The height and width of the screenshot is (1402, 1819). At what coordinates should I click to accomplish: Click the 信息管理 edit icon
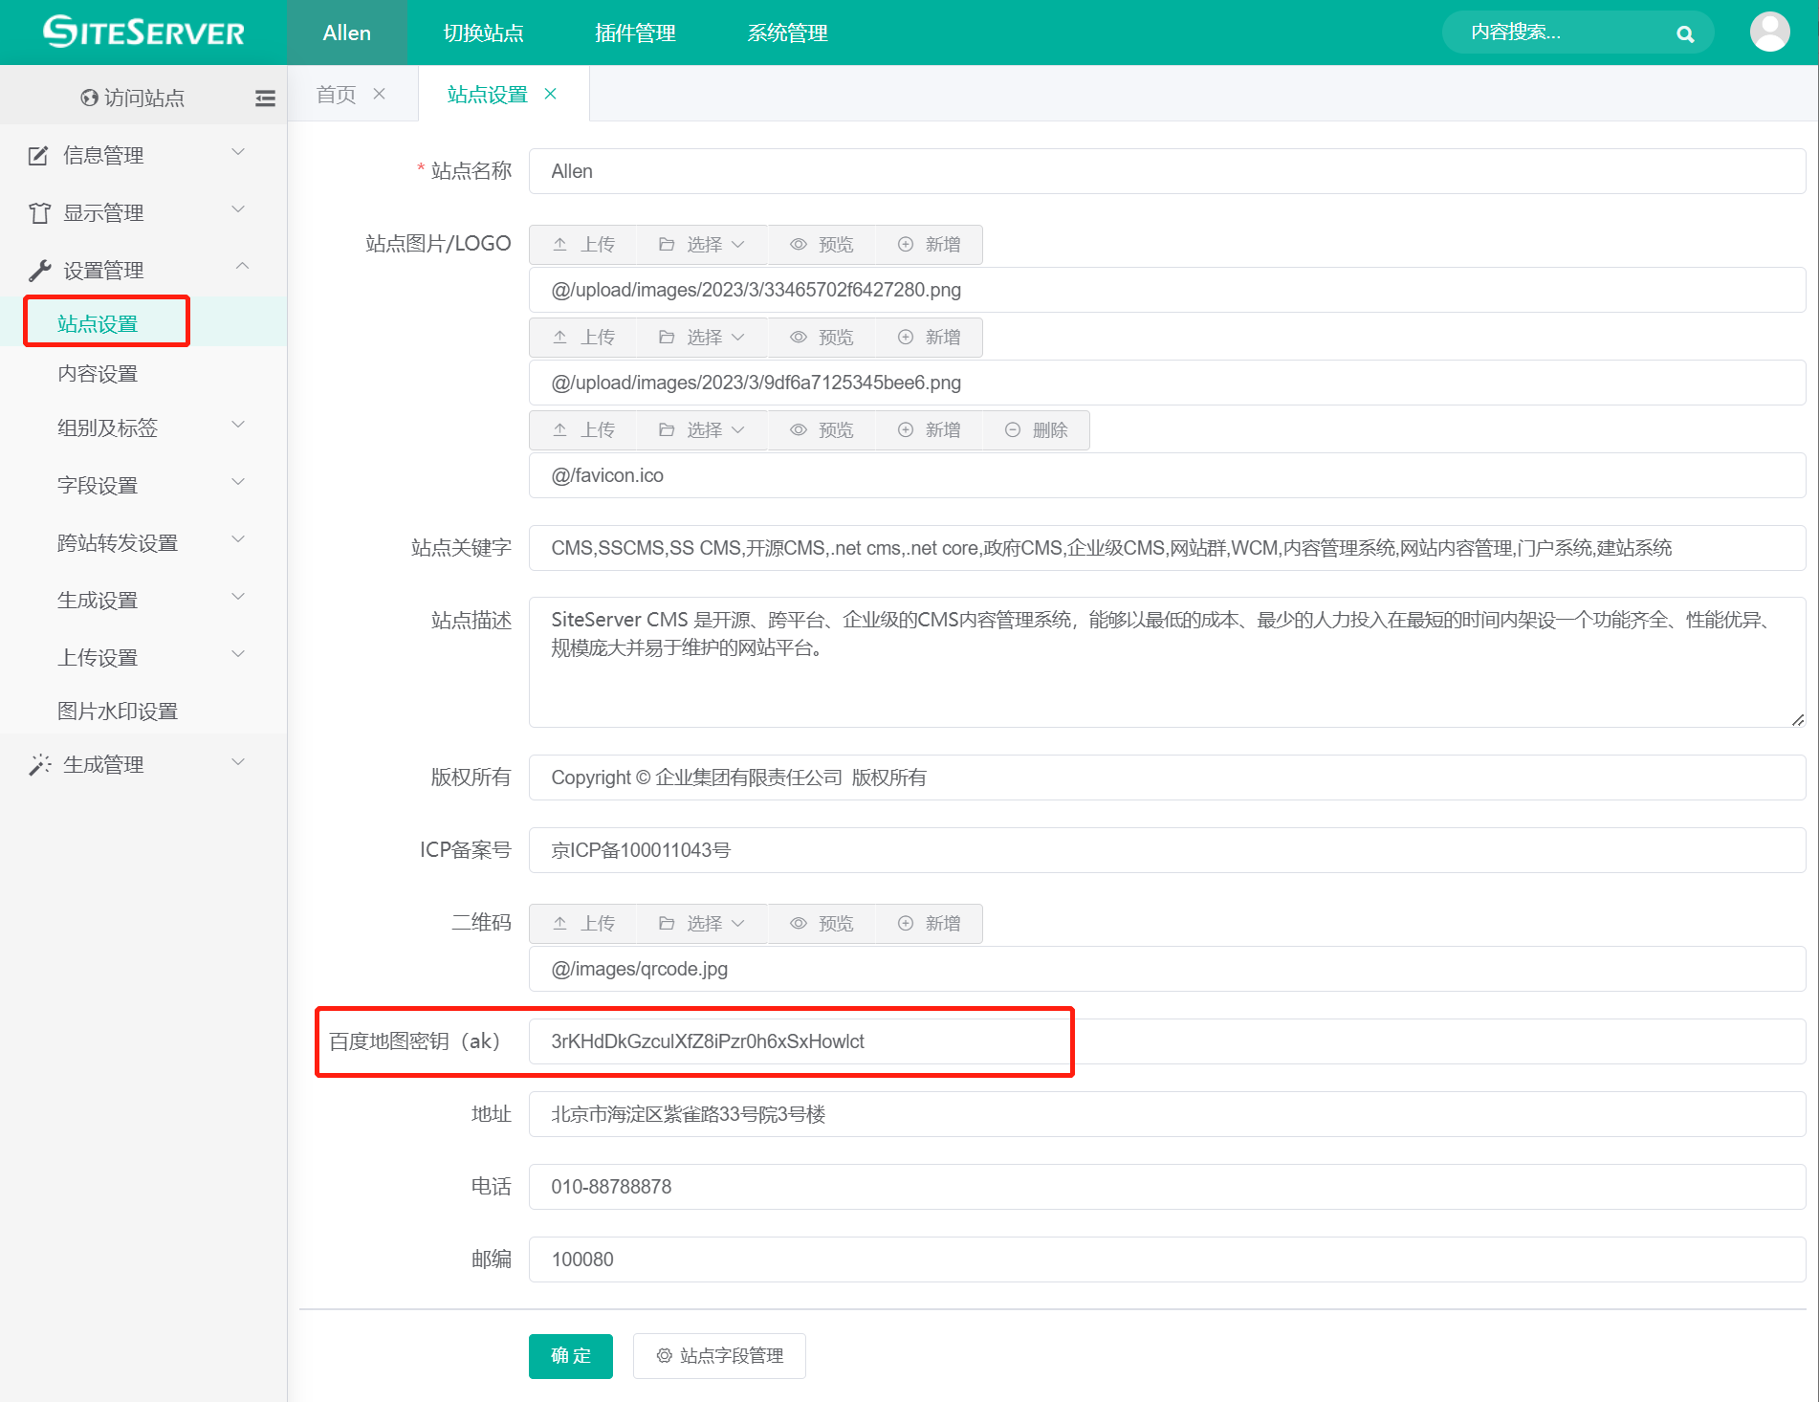37,155
